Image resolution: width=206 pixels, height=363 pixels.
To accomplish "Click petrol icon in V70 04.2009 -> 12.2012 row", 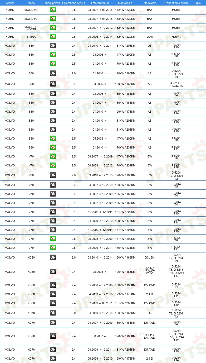I will pos(53,165).
